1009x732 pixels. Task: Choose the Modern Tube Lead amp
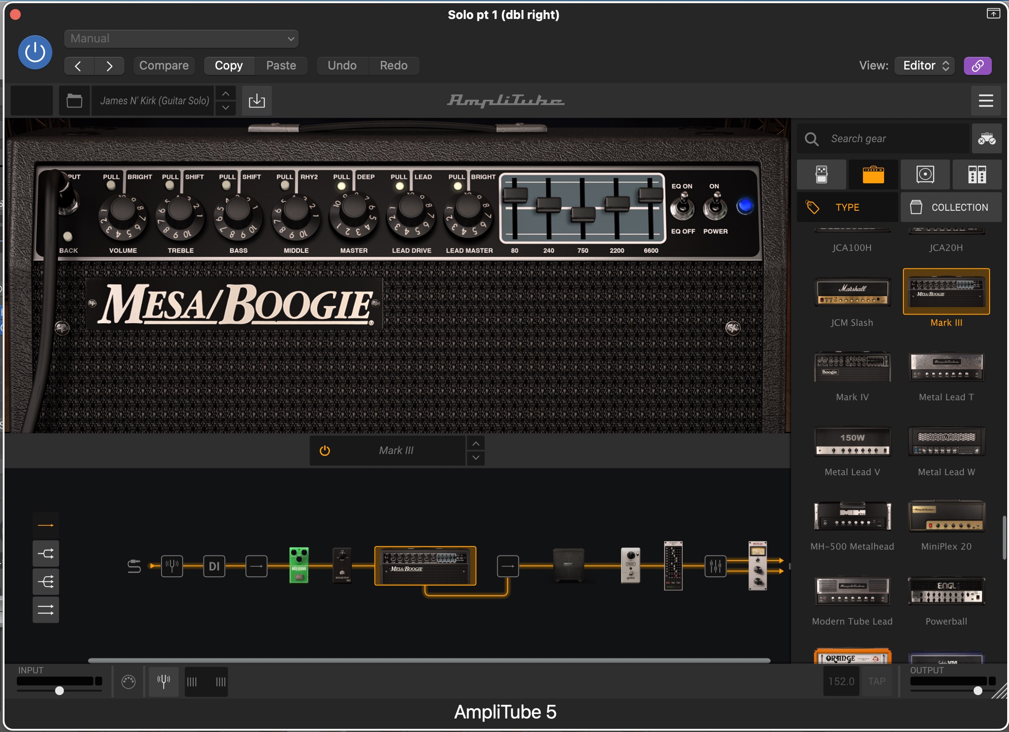point(852,591)
